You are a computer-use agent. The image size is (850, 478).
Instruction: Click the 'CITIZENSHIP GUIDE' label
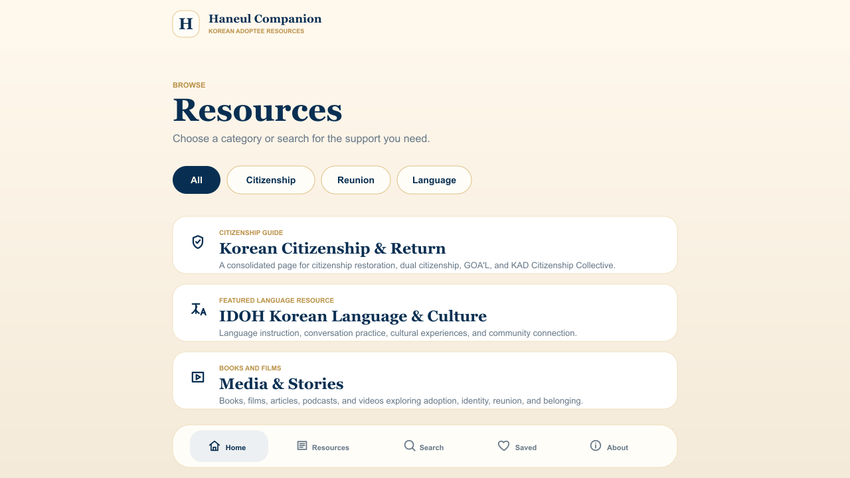[x=251, y=233]
